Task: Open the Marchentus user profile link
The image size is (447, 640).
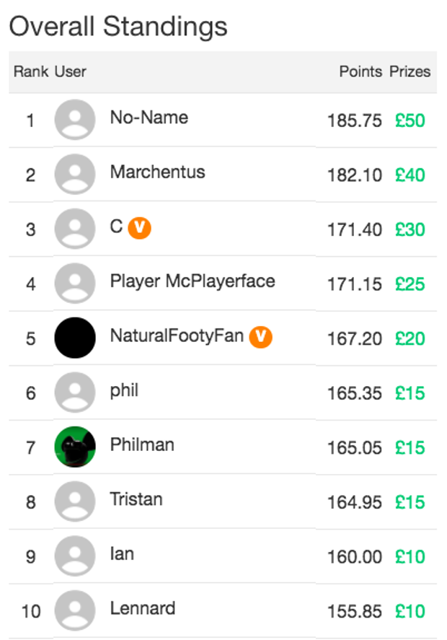Action: (157, 172)
